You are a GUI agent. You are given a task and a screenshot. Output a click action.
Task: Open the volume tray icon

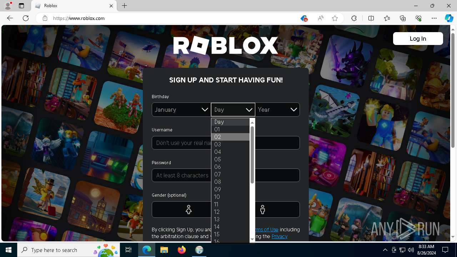click(411, 250)
